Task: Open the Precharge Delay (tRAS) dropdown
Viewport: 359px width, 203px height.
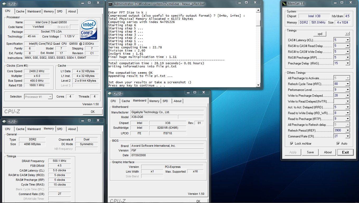Action: pyautogui.click(x=347, y=63)
